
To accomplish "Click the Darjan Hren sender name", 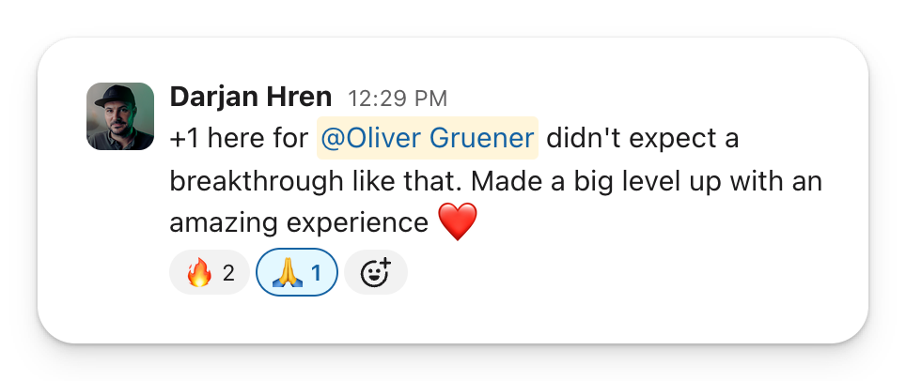I will (251, 98).
